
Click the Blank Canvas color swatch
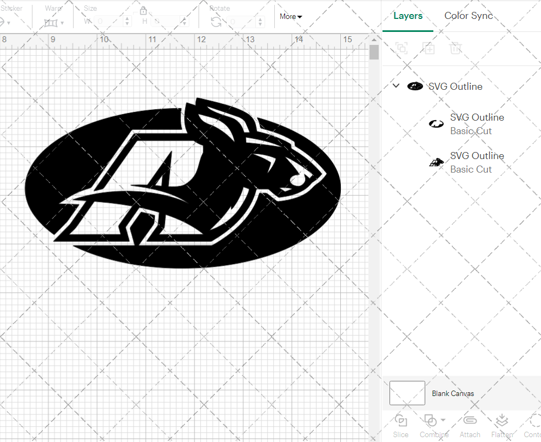pos(407,393)
